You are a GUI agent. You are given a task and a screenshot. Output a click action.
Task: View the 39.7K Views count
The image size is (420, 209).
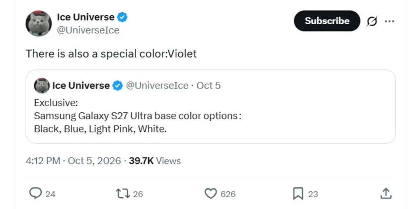click(155, 161)
